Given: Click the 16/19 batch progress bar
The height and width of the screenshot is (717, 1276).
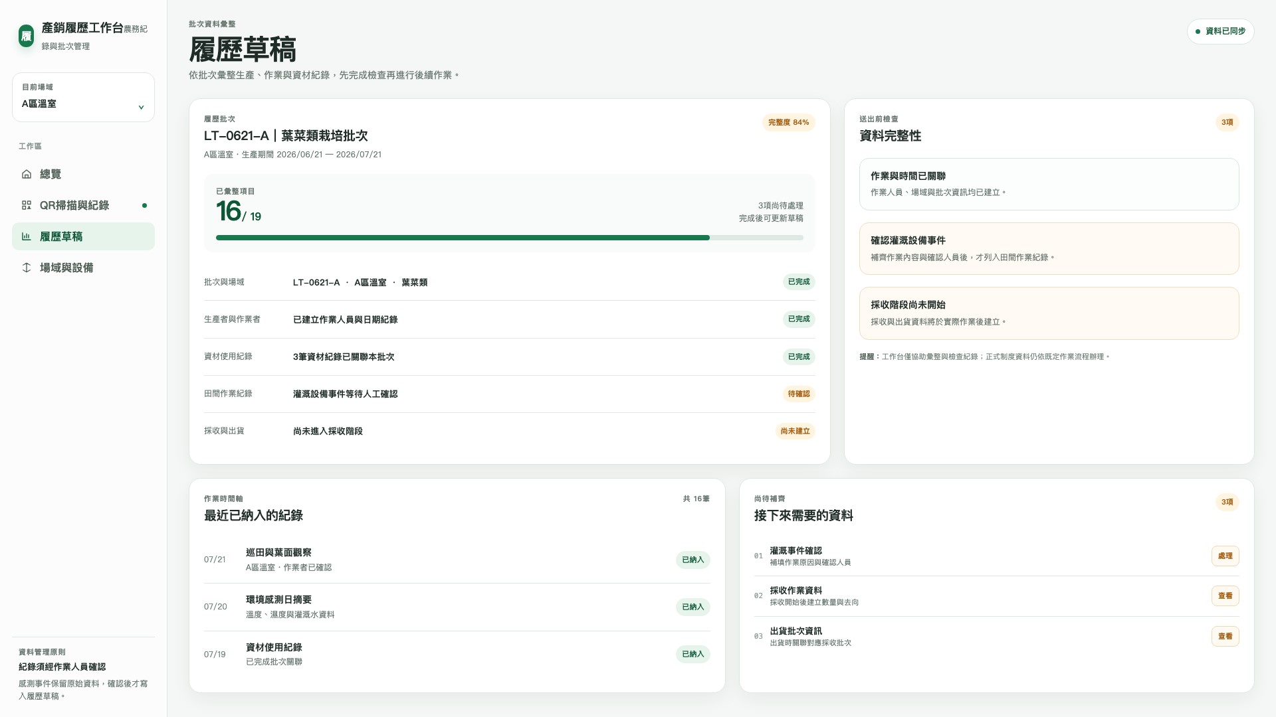Looking at the screenshot, I should (509, 238).
